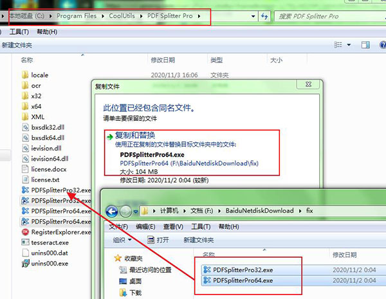The image size is (386, 299).
Task: Open 工具(T) menu in fix window
Action: (201, 226)
